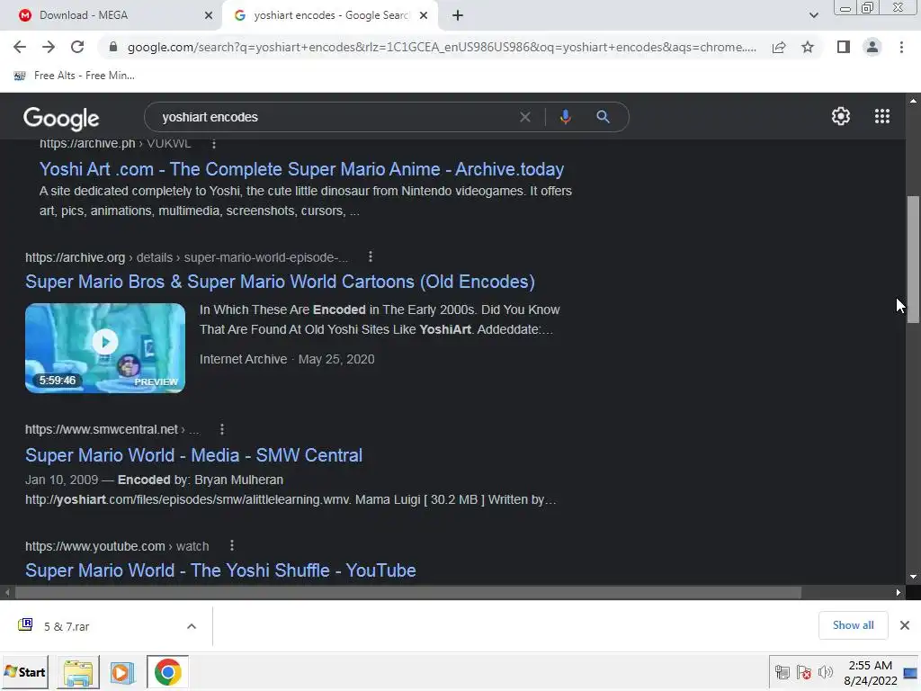
Task: Close the Download - MEGA tab
Action: 209,15
